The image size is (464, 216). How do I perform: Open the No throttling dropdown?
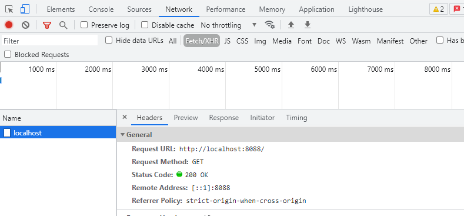(x=228, y=25)
